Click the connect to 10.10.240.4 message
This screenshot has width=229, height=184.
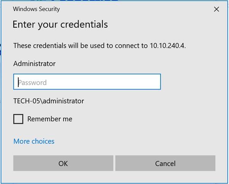[99, 46]
